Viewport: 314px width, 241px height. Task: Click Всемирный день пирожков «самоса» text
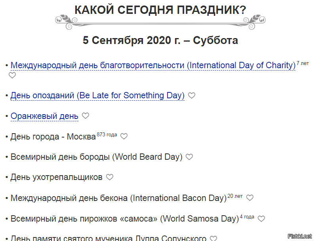point(125,218)
